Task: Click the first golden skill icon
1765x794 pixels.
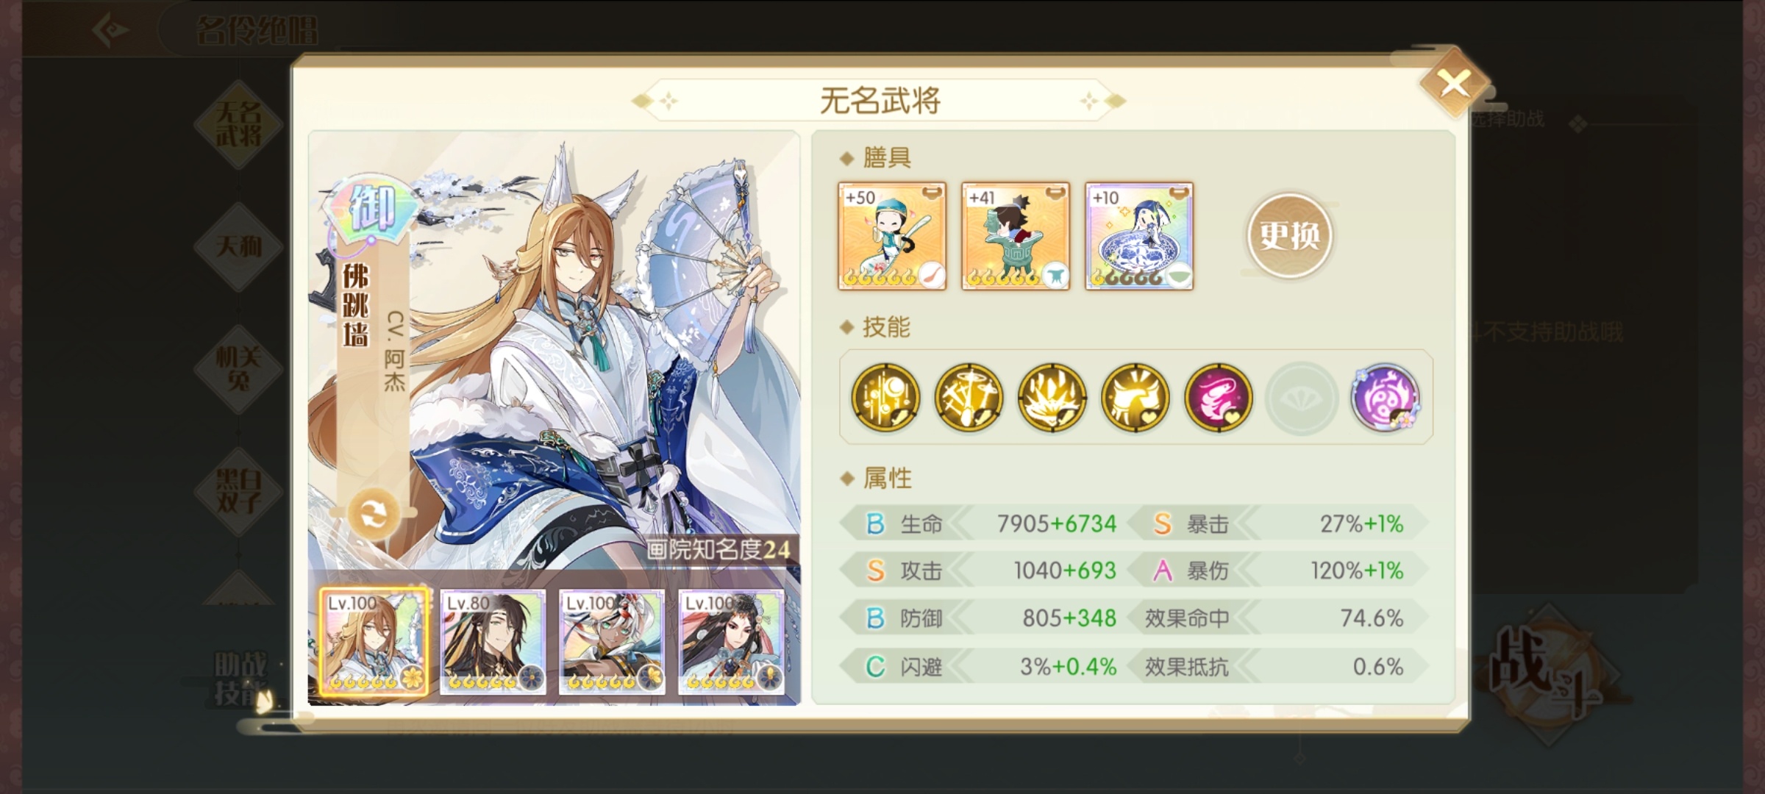Action: [x=885, y=397]
